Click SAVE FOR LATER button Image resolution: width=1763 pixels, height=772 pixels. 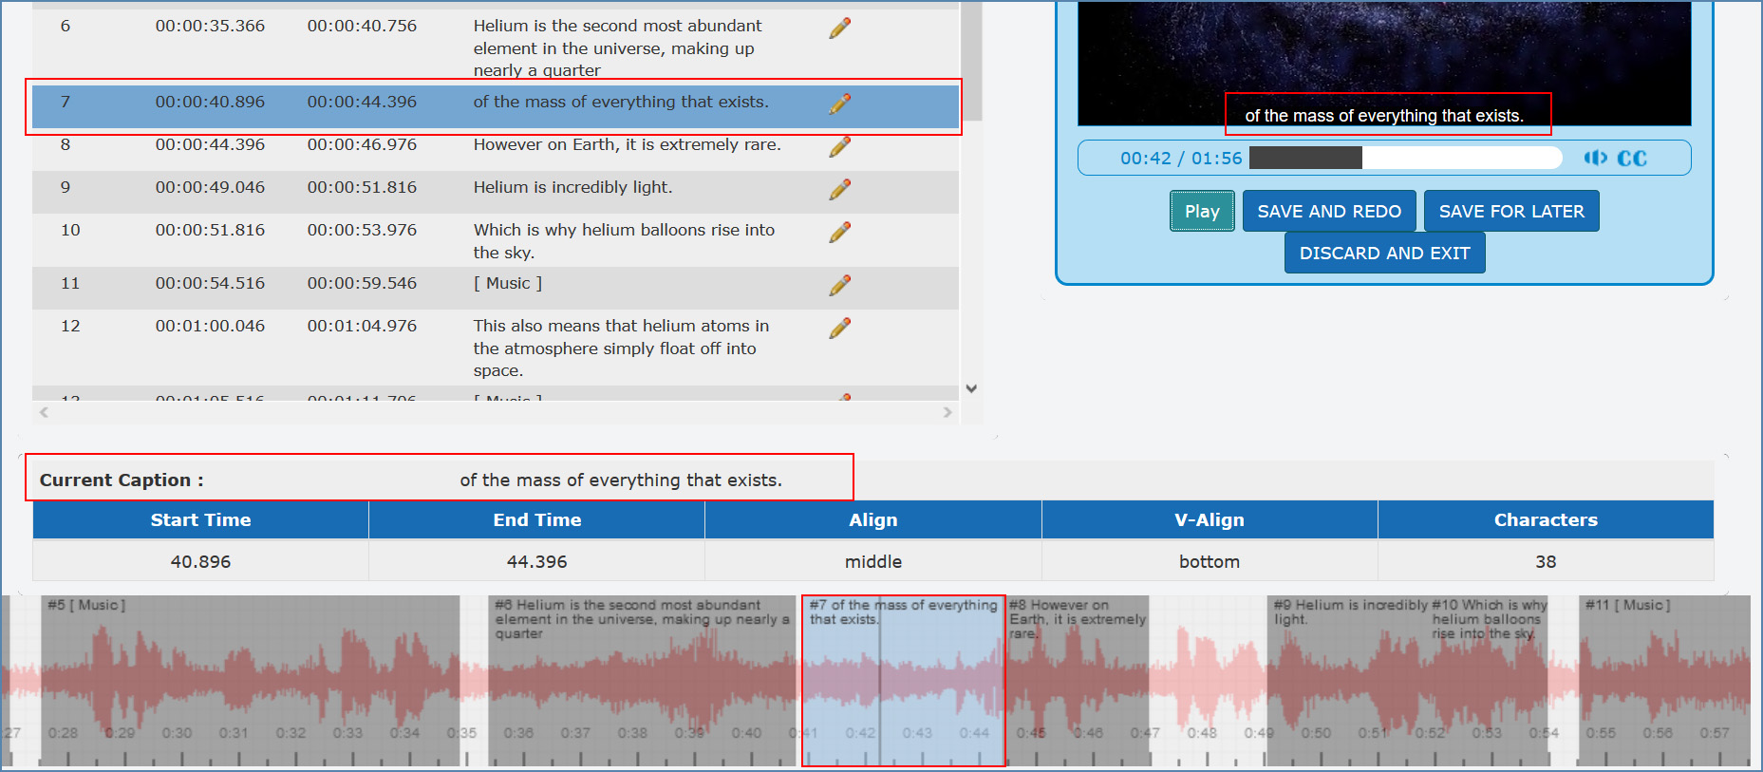coord(1510,212)
